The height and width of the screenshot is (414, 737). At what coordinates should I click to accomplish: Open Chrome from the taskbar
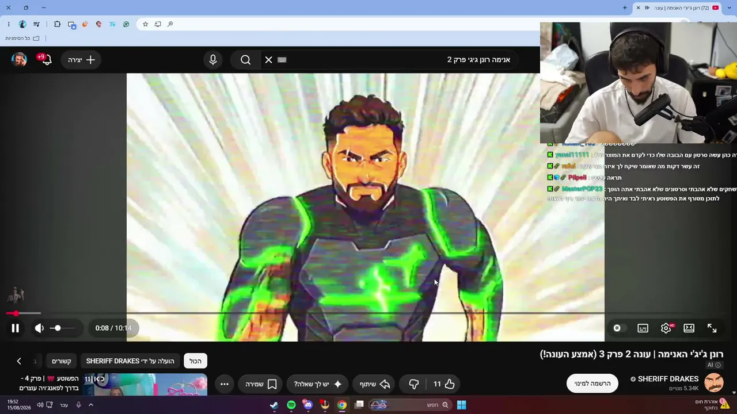click(x=342, y=405)
